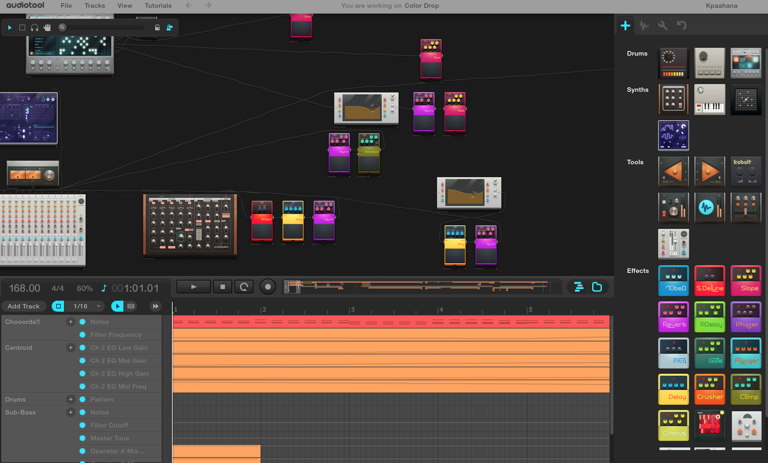Open the View menu
The width and height of the screenshot is (768, 463).
[x=125, y=5]
